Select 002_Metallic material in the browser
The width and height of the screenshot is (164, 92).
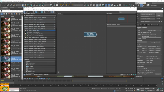(x=33, y=32)
